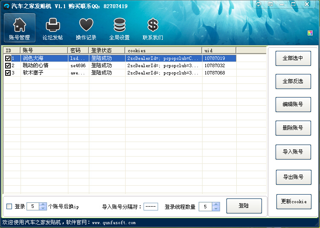
Task: Click the 全部选中 button
Action: [293, 58]
